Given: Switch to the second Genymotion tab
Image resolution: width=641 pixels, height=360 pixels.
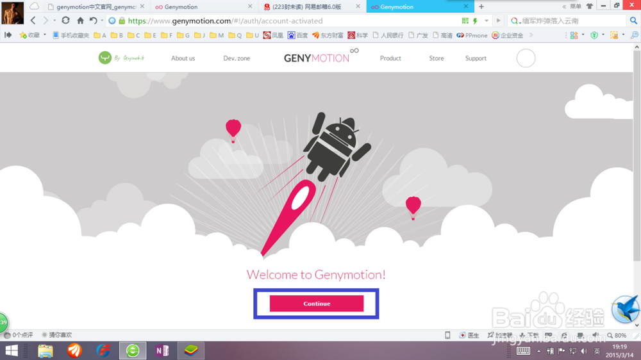Looking at the screenshot, I should click(x=204, y=6).
